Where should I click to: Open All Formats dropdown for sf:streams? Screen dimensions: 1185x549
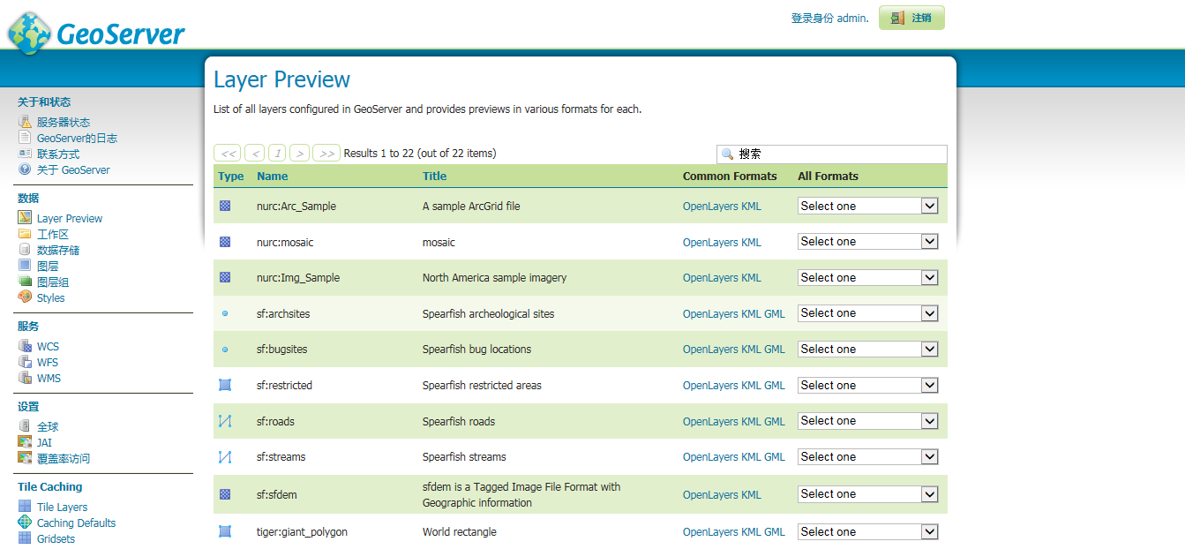click(868, 457)
